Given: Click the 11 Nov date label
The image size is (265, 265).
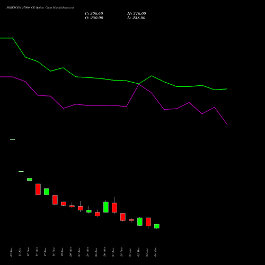Looking at the screenshot, I should tap(20, 252).
